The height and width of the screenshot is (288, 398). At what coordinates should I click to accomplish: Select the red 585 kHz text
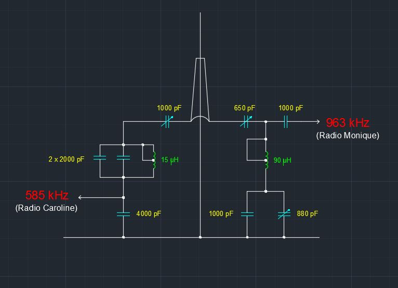pos(47,195)
